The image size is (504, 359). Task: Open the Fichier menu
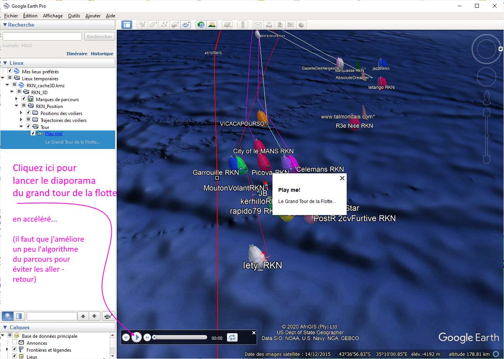11,16
